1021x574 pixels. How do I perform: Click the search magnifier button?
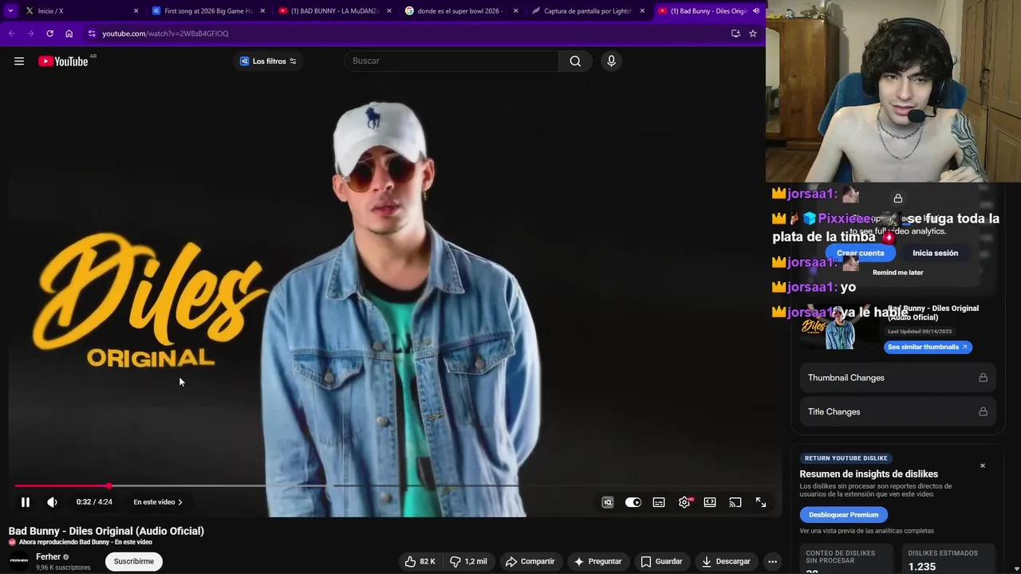tap(575, 61)
